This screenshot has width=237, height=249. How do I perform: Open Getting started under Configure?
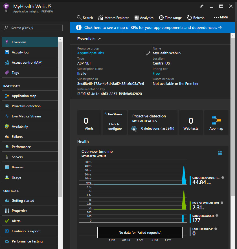(x=30, y=200)
